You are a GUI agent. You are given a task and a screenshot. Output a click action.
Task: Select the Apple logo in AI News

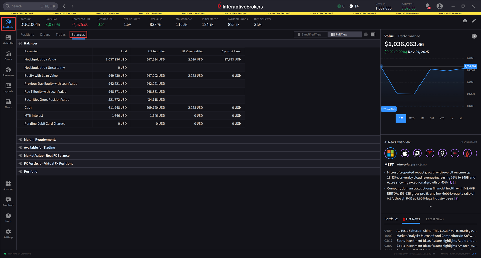pyautogui.click(x=405, y=154)
